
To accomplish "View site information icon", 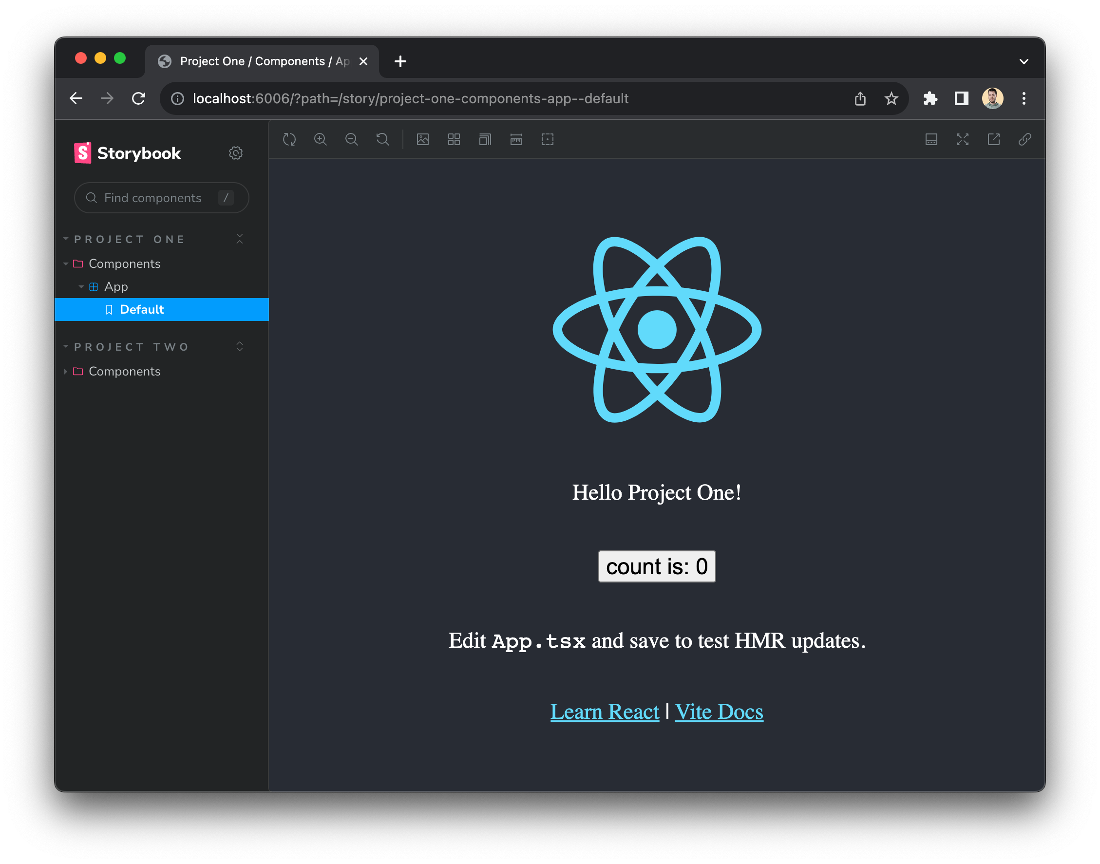I will tap(177, 98).
